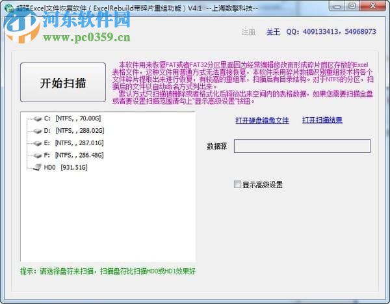Select the C: drive icon
This screenshot has width=390, height=304.
pyautogui.click(x=37, y=118)
